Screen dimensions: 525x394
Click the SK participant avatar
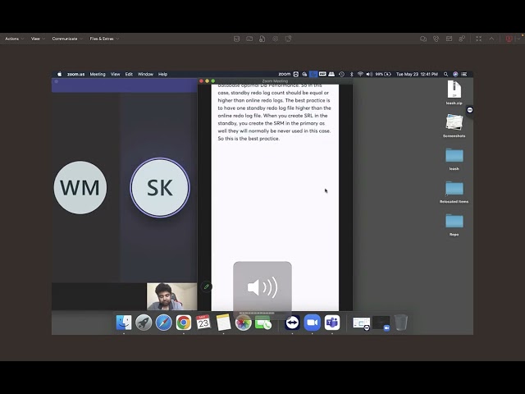[x=160, y=188]
